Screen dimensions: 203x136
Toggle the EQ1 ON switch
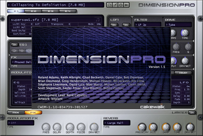pos(15,45)
